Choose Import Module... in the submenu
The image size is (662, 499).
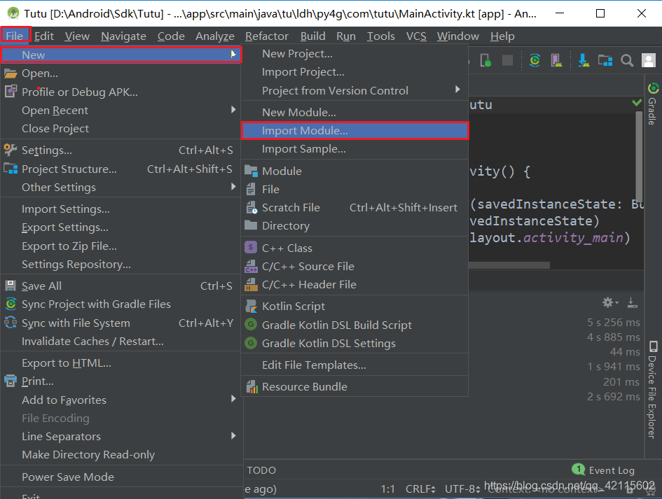(x=354, y=131)
